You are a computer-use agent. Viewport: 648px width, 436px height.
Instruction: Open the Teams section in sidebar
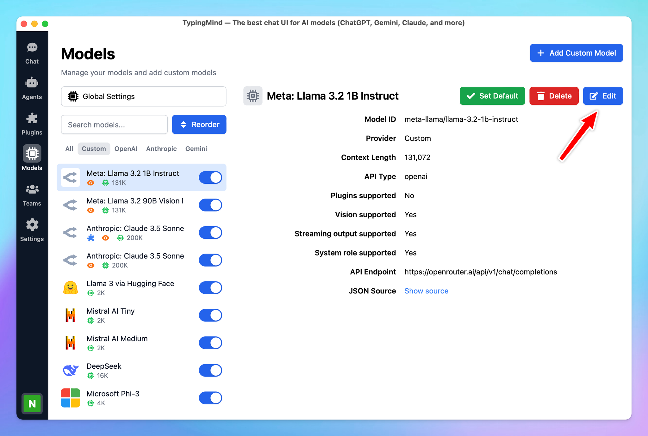point(32,195)
